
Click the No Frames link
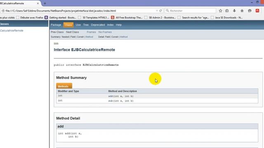(105, 32)
